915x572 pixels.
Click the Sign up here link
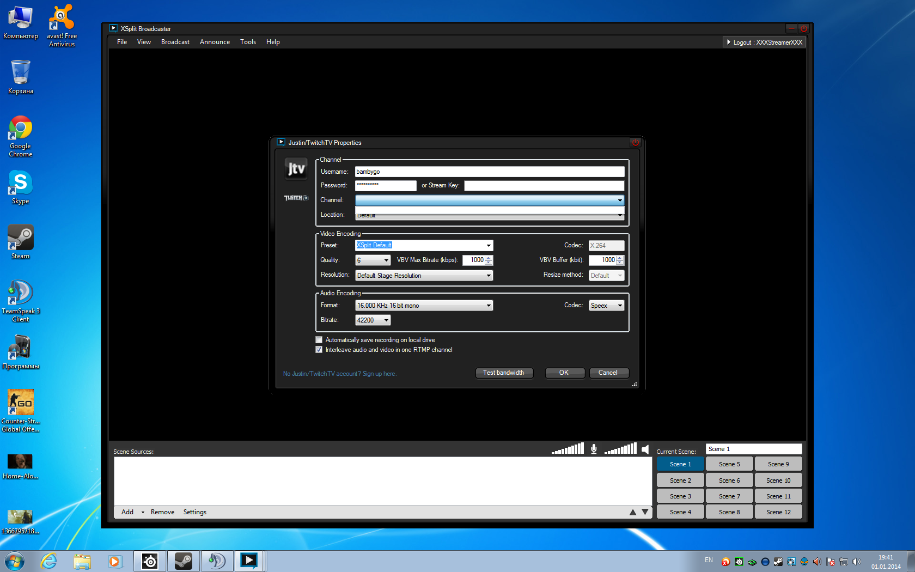[379, 374]
